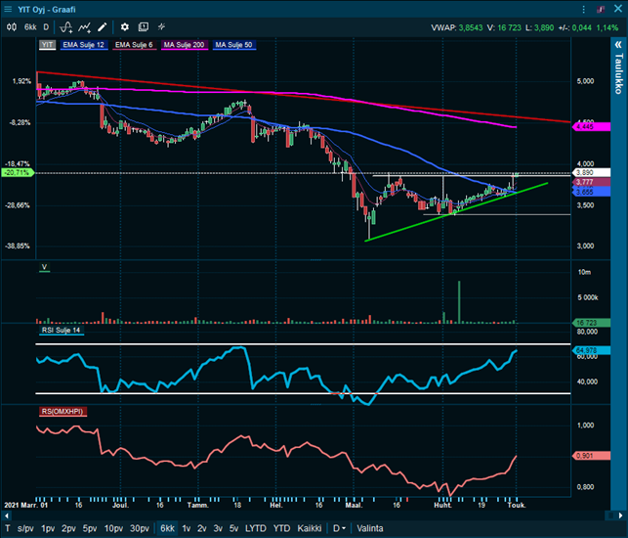
Task: Toggle the MA Sulje 200 indicator label
Action: [184, 45]
